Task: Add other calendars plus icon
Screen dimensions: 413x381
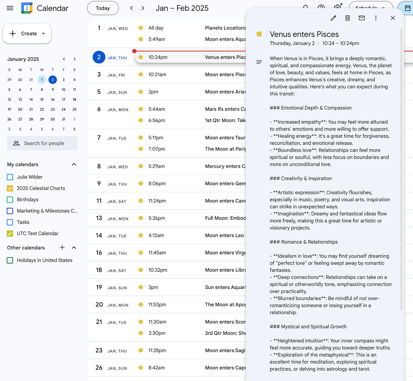Action: pyautogui.click(x=62, y=248)
